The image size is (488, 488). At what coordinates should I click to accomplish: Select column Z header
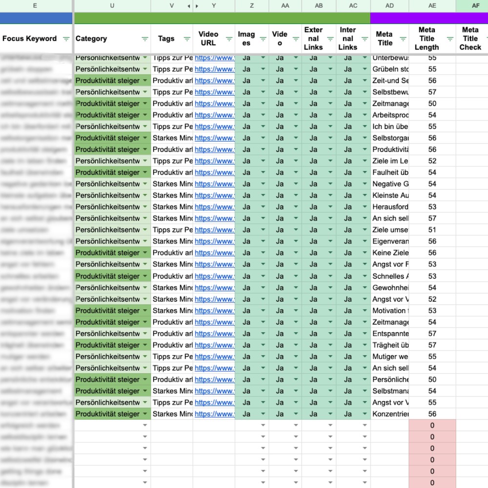point(252,6)
